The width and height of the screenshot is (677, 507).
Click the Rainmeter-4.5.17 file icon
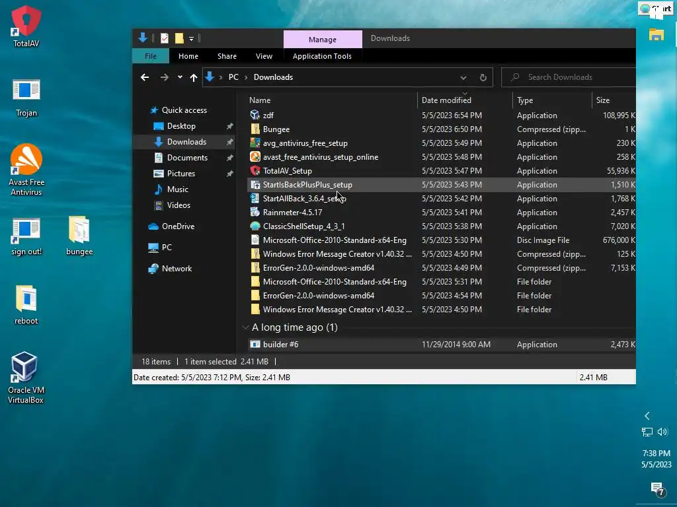[x=255, y=212]
